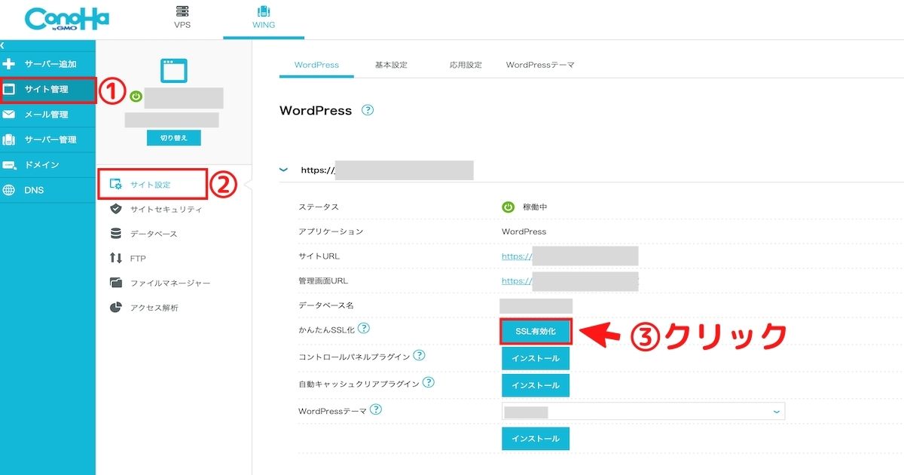Click the shield icon for サイトセキュリティ
The width and height of the screenshot is (904, 475).
[x=116, y=209]
